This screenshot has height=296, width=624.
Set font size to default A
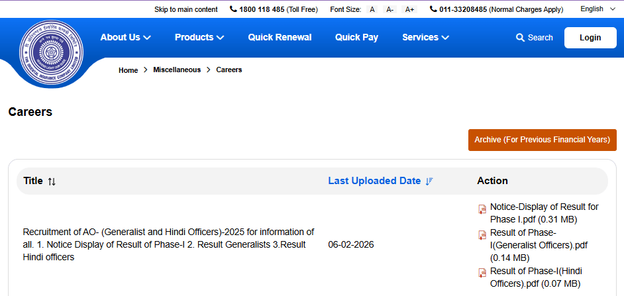372,9
